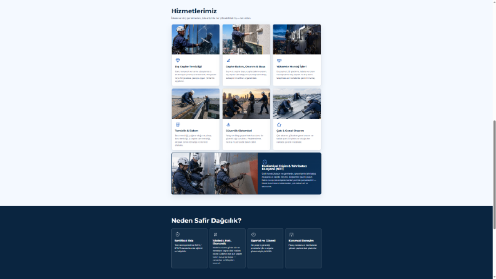This screenshot has height=279, width=496.
Task: Open the industrial inspection photo with two climbers
Action: coord(193,173)
